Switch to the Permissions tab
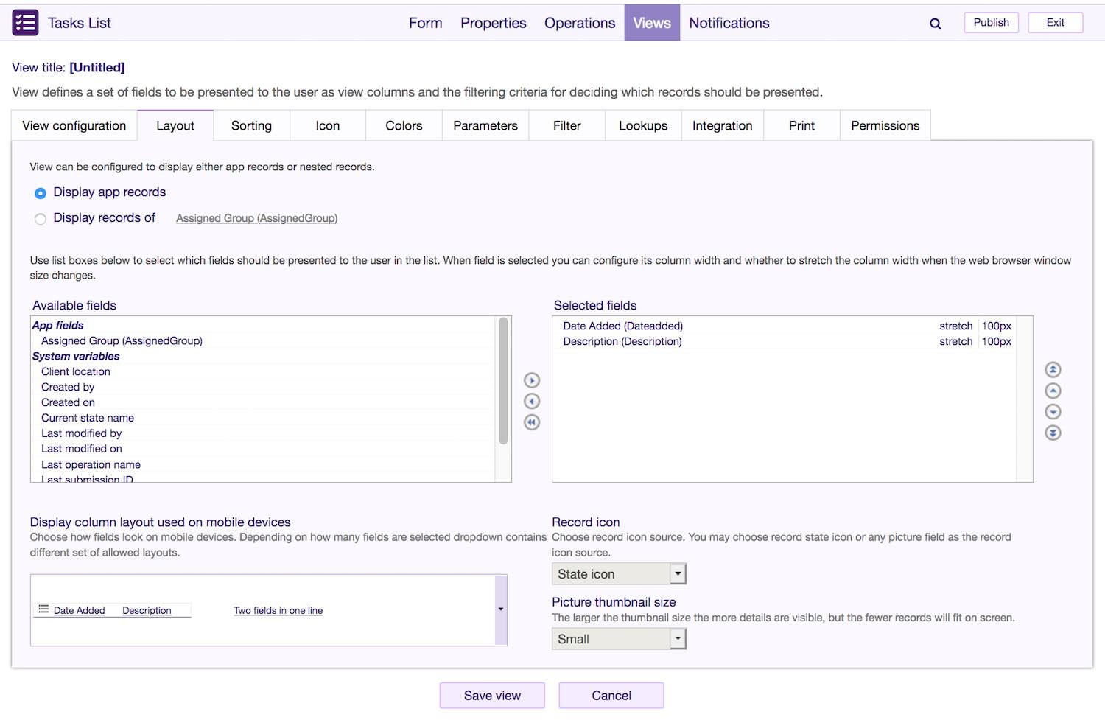 tap(885, 125)
